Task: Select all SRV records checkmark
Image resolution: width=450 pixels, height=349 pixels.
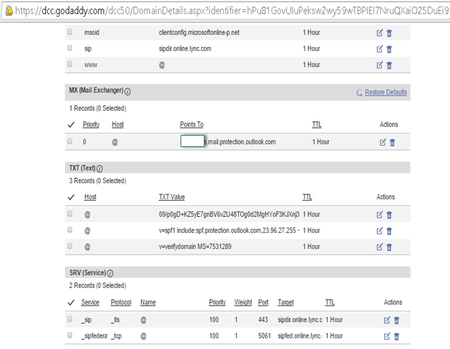Action: tap(71, 303)
